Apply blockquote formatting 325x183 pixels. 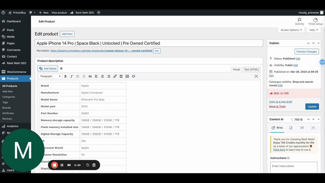pyautogui.click(x=90, y=76)
